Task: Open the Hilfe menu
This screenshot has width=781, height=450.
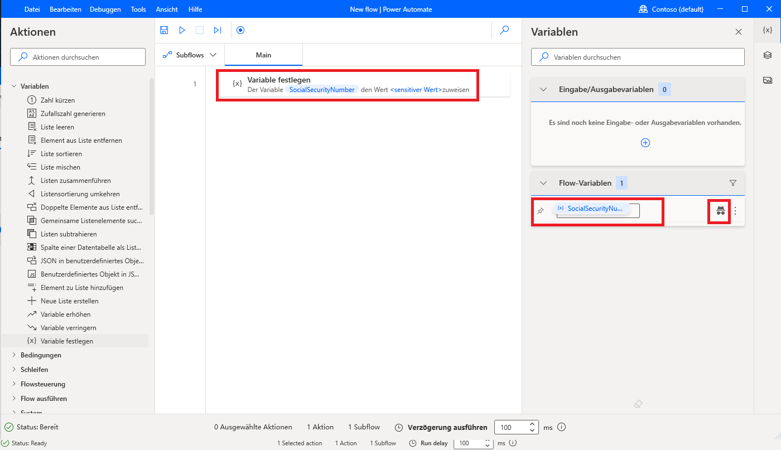Action: point(195,9)
